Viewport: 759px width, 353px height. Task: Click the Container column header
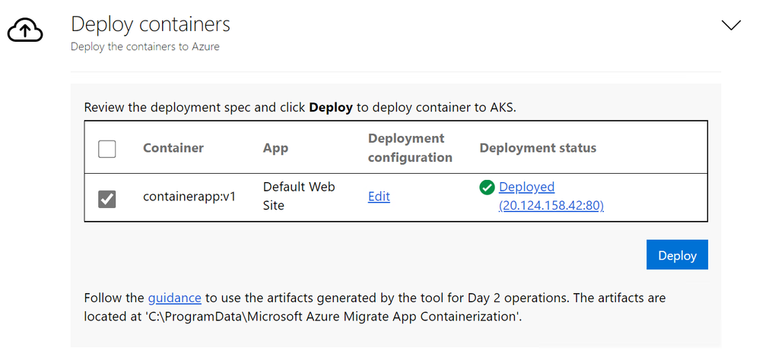(173, 148)
